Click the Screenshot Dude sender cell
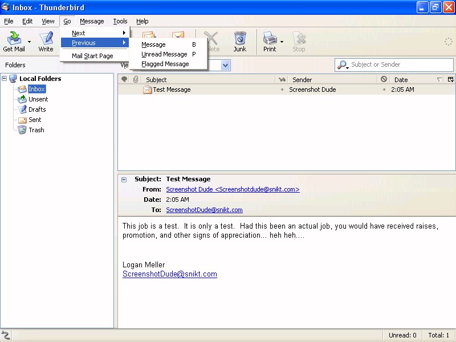Viewport: 456px width, 342px height. pyautogui.click(x=312, y=89)
